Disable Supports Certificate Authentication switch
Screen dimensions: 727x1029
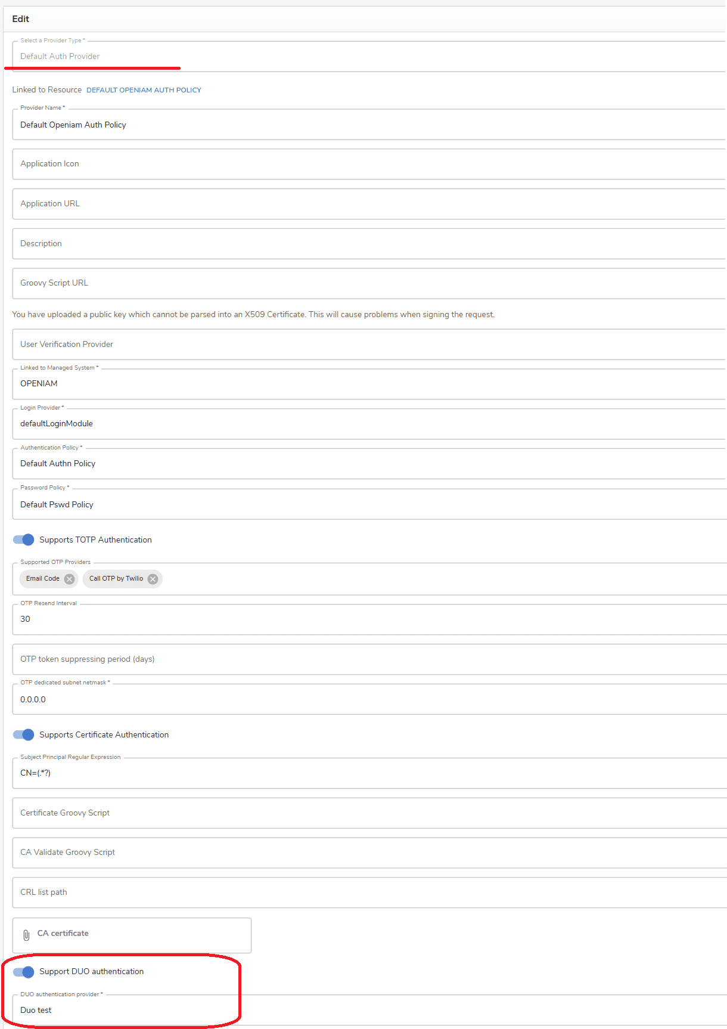pyautogui.click(x=24, y=734)
